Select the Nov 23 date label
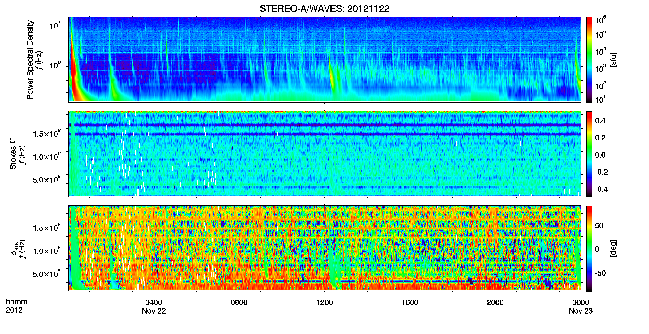This screenshot has width=649, height=334. [x=581, y=311]
